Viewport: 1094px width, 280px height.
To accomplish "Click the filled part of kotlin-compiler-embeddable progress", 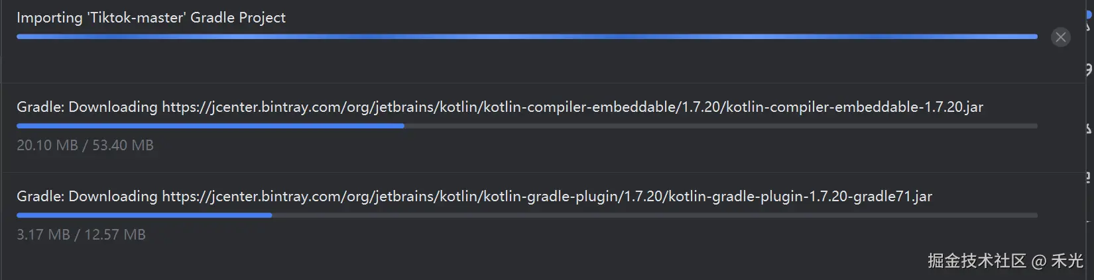I will pos(210,126).
